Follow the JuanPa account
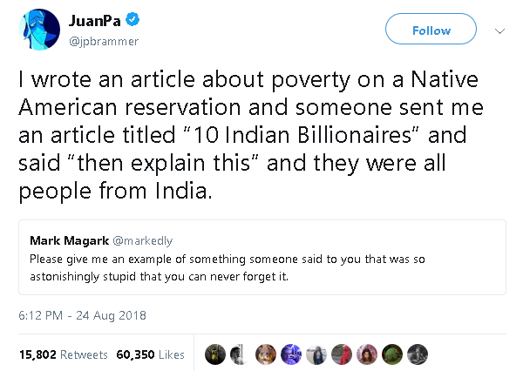This screenshot has width=530, height=371. (x=431, y=30)
